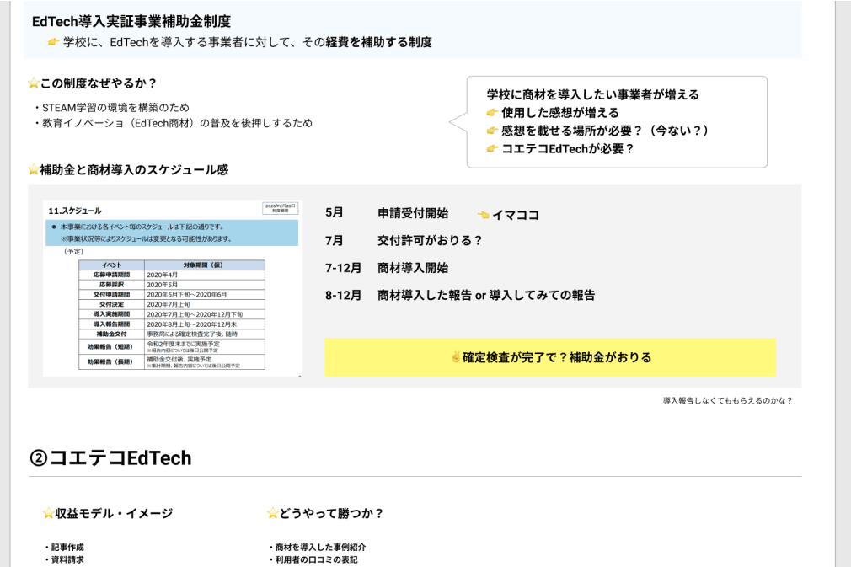Click the left-pointing hand emoji before イマココ
Viewport: 851px width, 567px height.
point(484,215)
